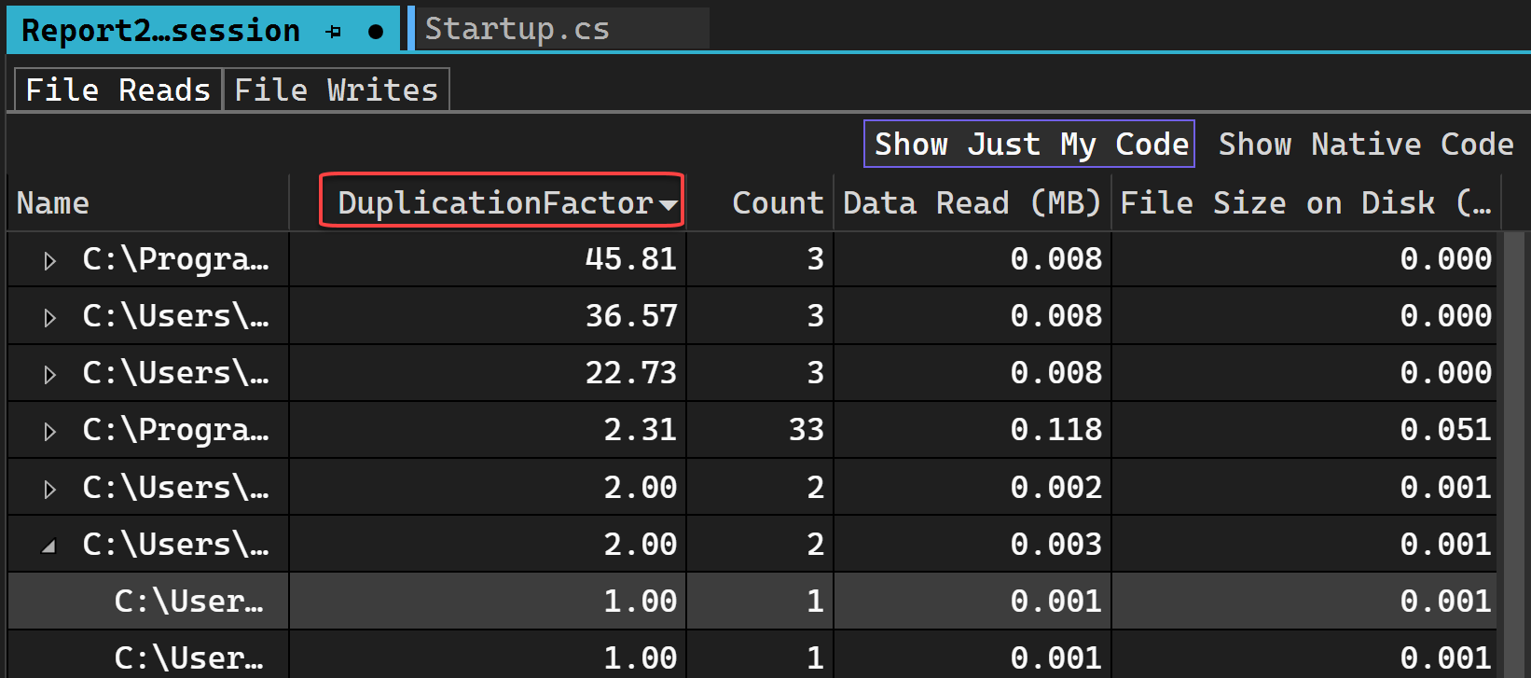
Task: Sort by the Data Read (MB) column header
Action: pos(972,202)
